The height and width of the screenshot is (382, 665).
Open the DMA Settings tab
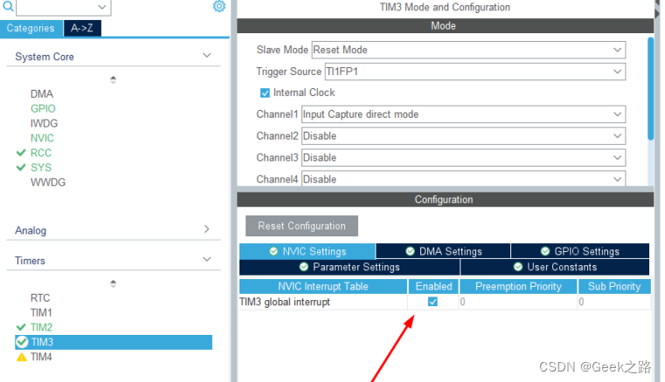pyautogui.click(x=443, y=251)
